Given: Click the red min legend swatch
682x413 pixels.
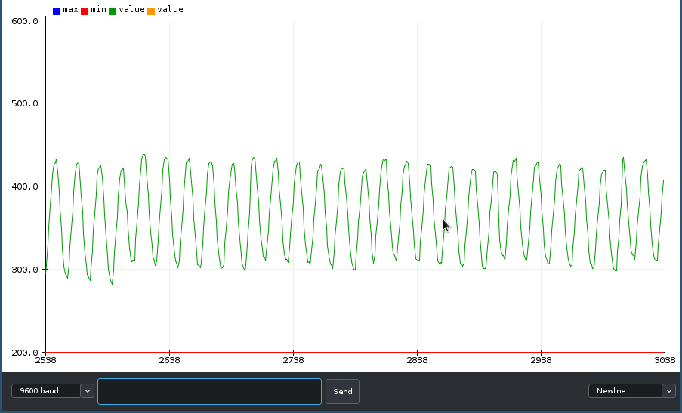Looking at the screenshot, I should click(85, 11).
